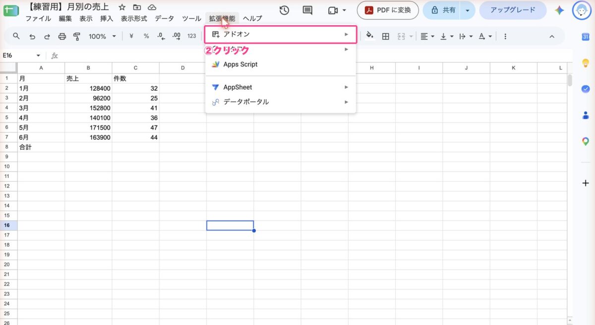
Task: Open vertical align dropdown
Action: tap(446, 36)
